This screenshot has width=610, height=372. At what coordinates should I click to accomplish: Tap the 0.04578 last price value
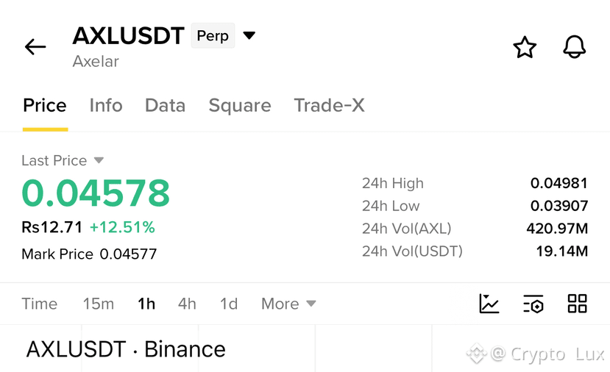pos(96,193)
